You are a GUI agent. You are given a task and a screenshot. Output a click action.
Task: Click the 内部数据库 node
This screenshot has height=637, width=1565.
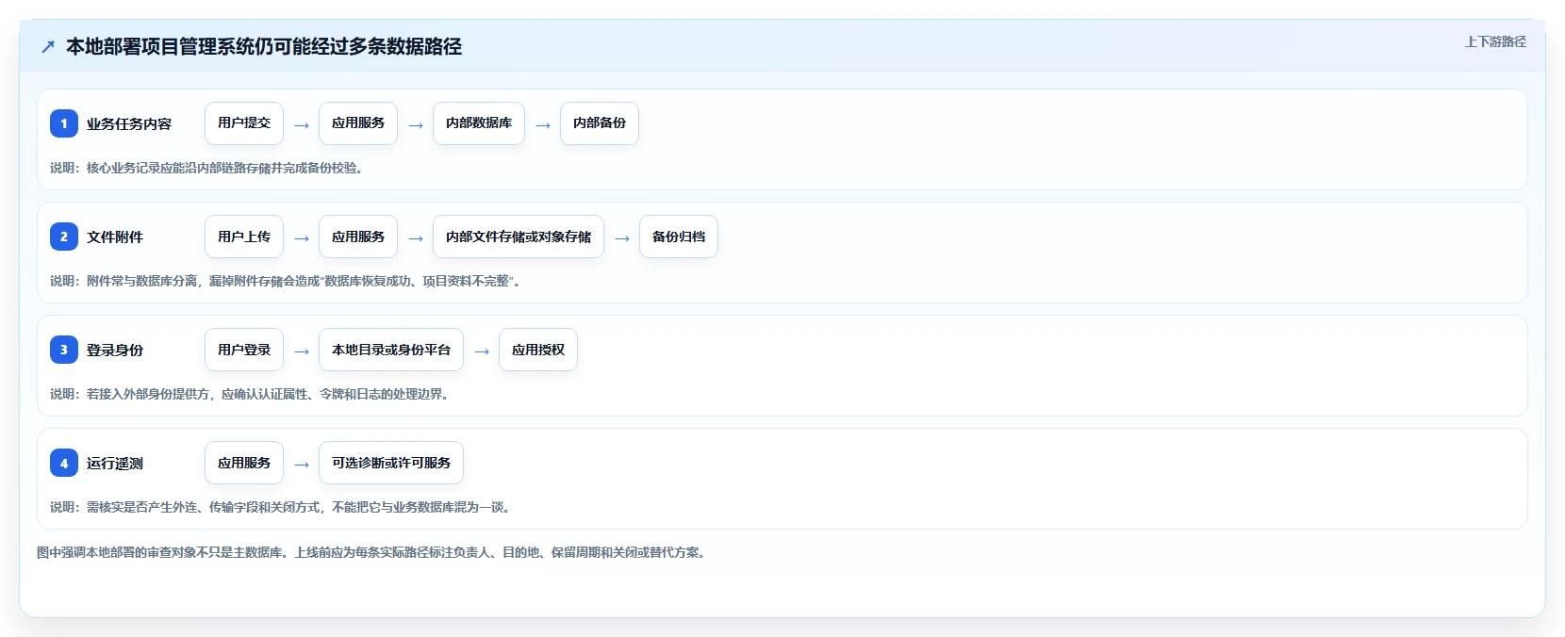(x=479, y=123)
